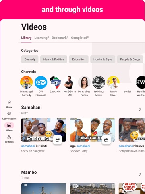Select the Education category chip
The height and width of the screenshot is (194, 145).
click(x=79, y=59)
